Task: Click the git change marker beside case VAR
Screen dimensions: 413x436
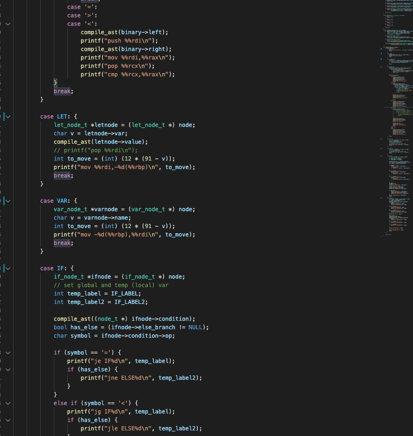Action: click(4, 201)
